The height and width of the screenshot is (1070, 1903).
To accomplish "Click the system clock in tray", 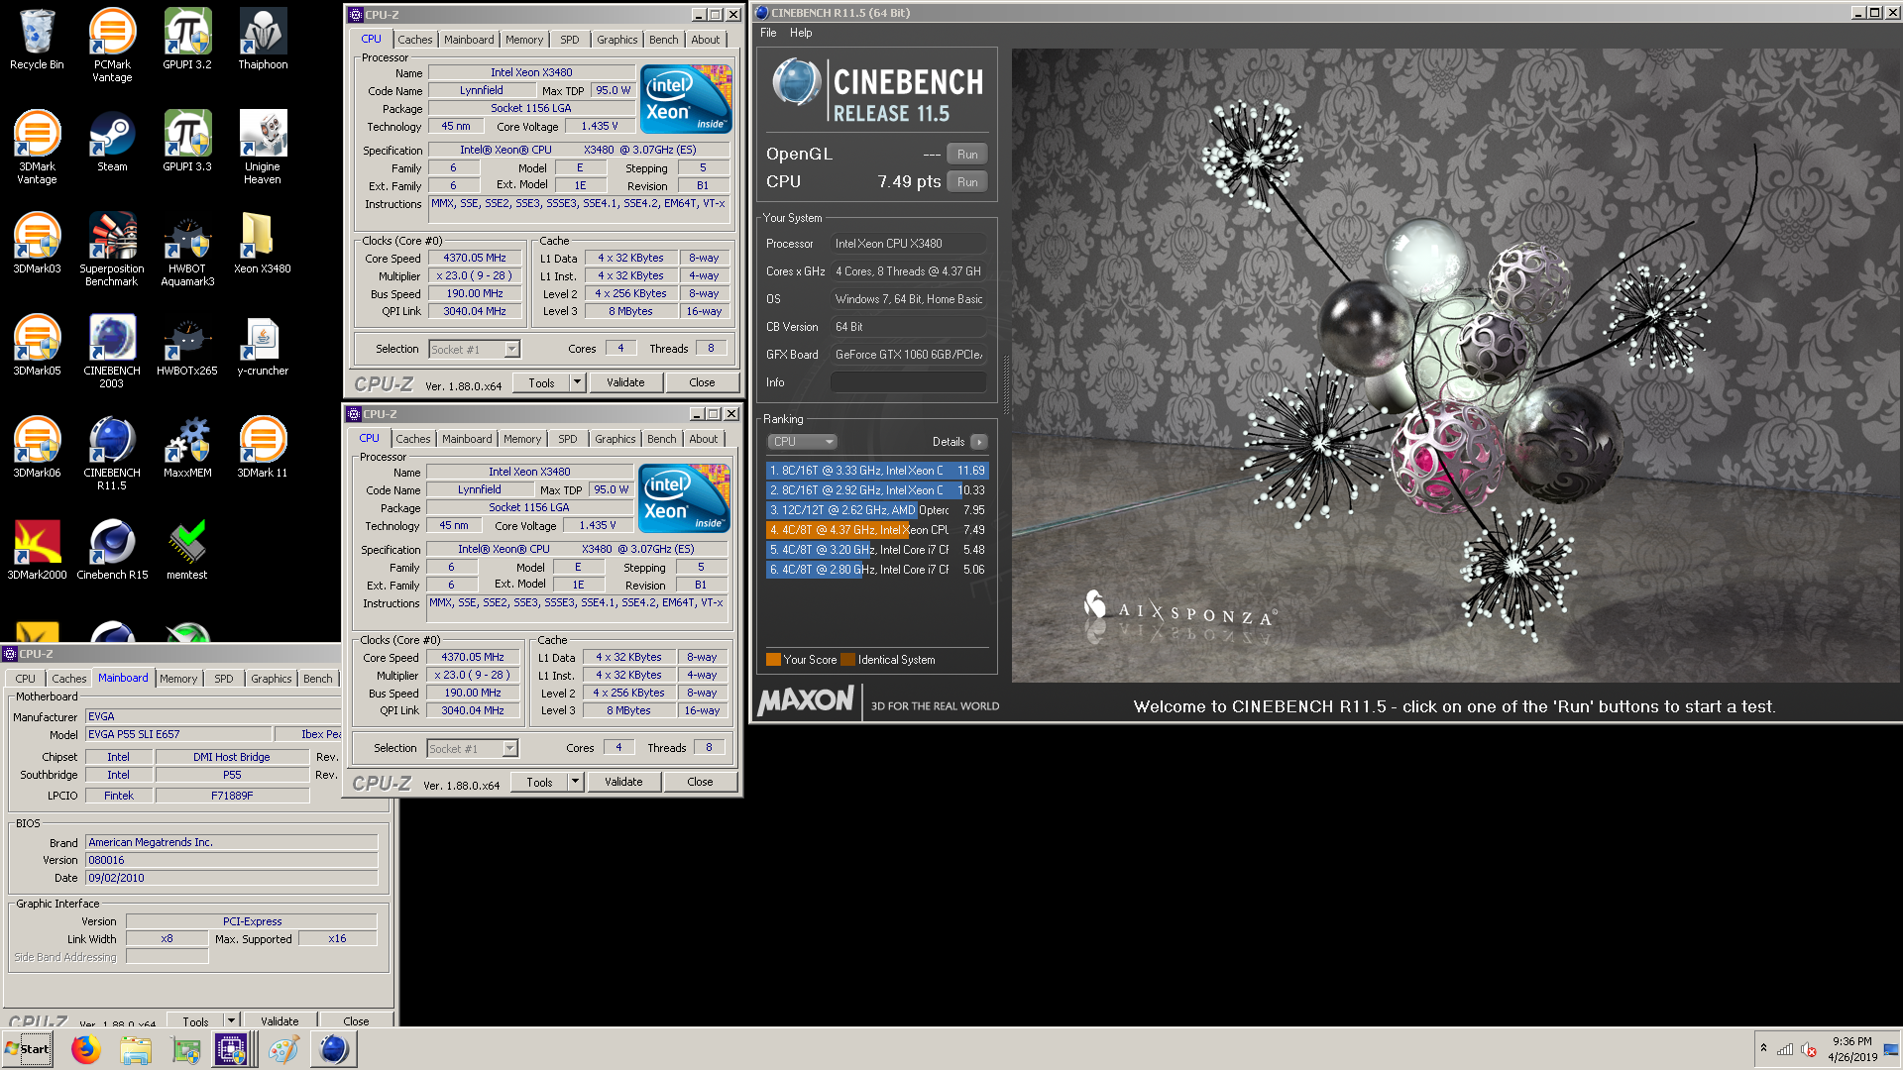I will click(1851, 1049).
